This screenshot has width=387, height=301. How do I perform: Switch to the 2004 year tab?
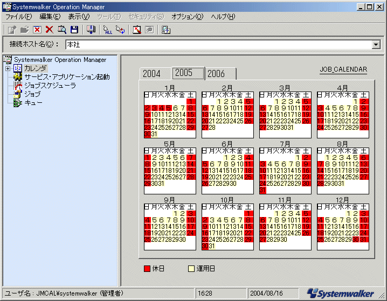tap(151, 74)
